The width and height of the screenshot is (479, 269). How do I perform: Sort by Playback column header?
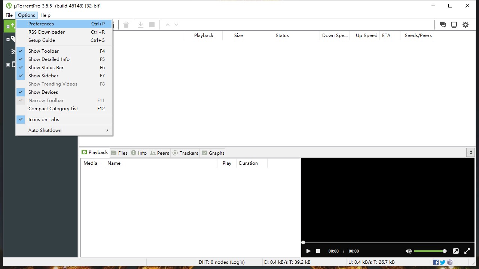[x=204, y=35]
